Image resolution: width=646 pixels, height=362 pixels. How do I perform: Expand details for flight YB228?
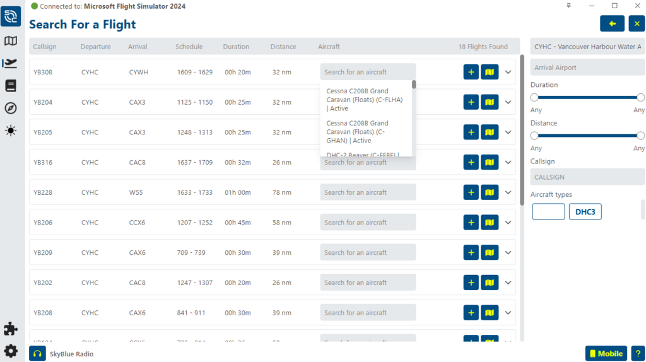pos(508,192)
